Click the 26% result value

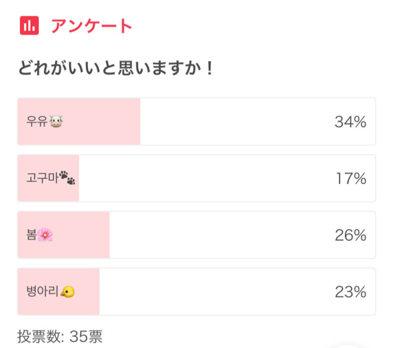click(x=350, y=235)
